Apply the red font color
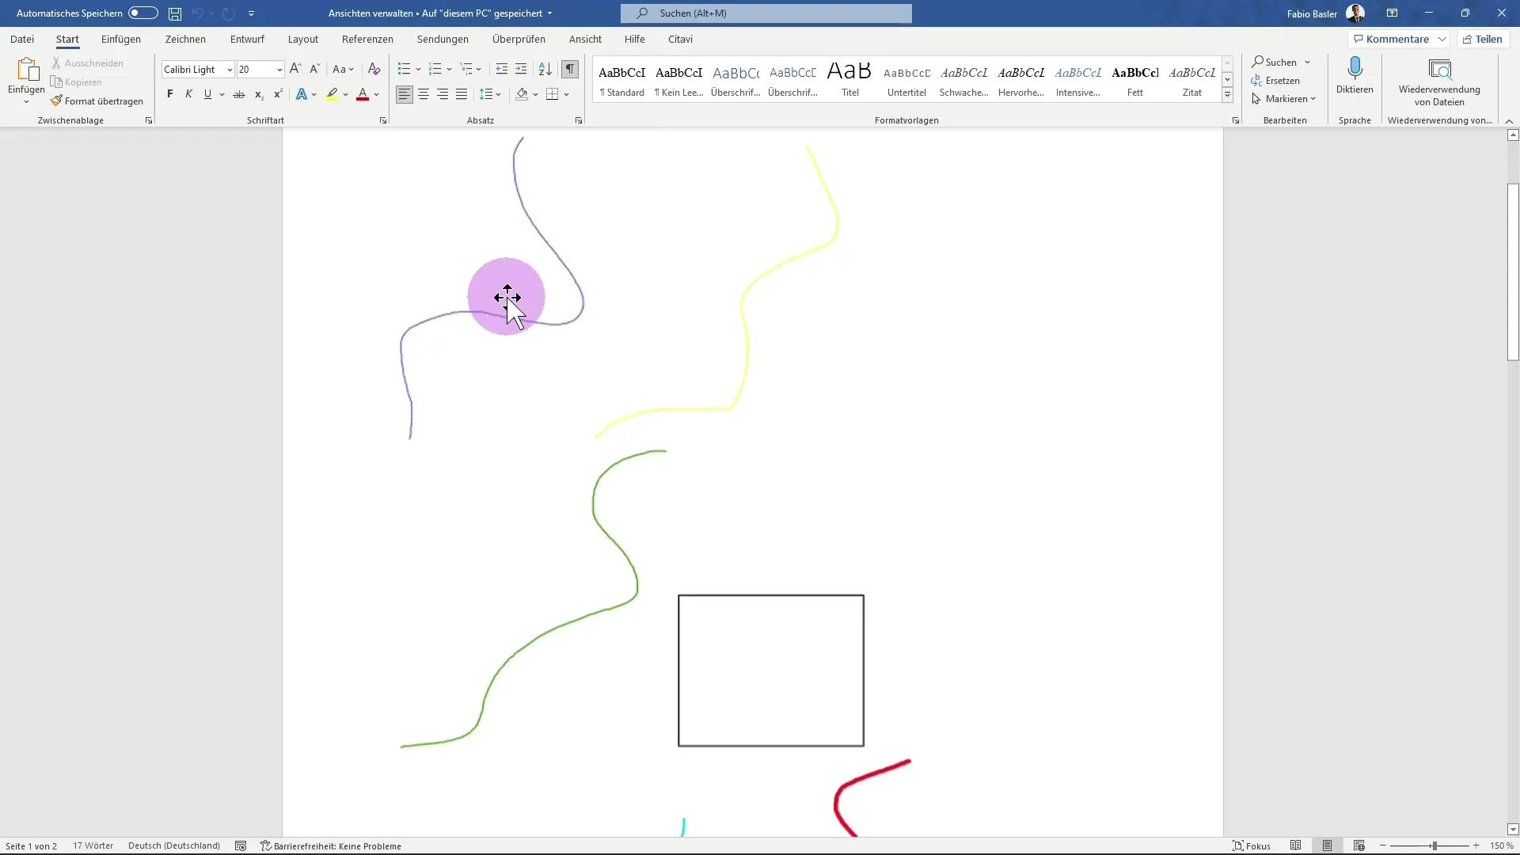Viewport: 1520px width, 855px height. tap(363, 94)
